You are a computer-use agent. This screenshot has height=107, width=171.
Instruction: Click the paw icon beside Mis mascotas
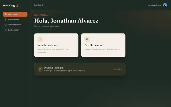[x=6, y=20]
